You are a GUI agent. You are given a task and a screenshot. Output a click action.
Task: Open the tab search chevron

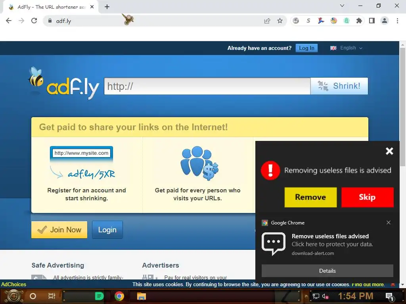342,6
